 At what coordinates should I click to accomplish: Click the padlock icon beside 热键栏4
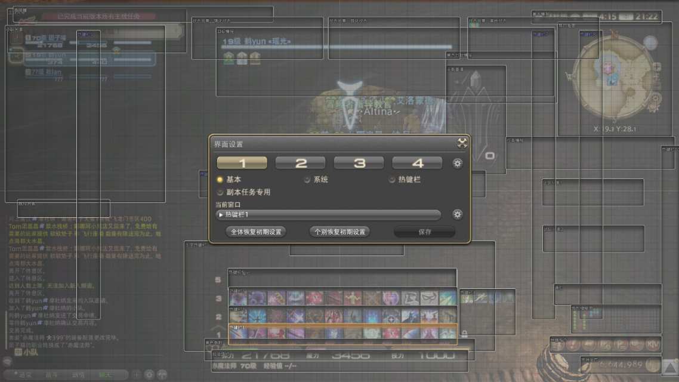464,333
